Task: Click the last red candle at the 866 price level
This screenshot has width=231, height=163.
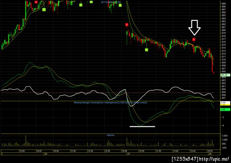Action: (x=214, y=73)
